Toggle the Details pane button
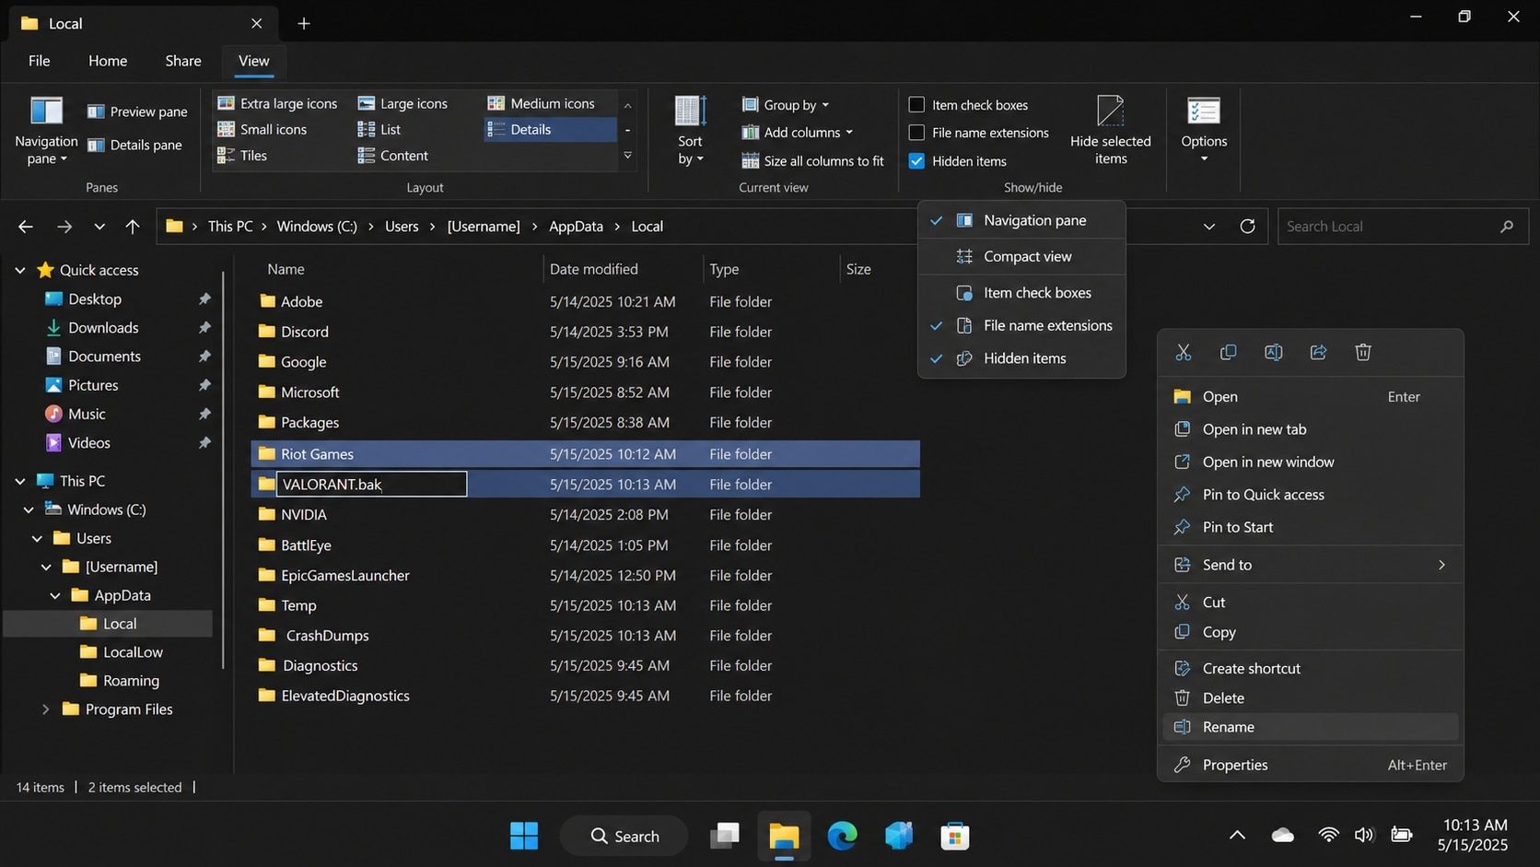The height and width of the screenshot is (867, 1540). click(134, 145)
